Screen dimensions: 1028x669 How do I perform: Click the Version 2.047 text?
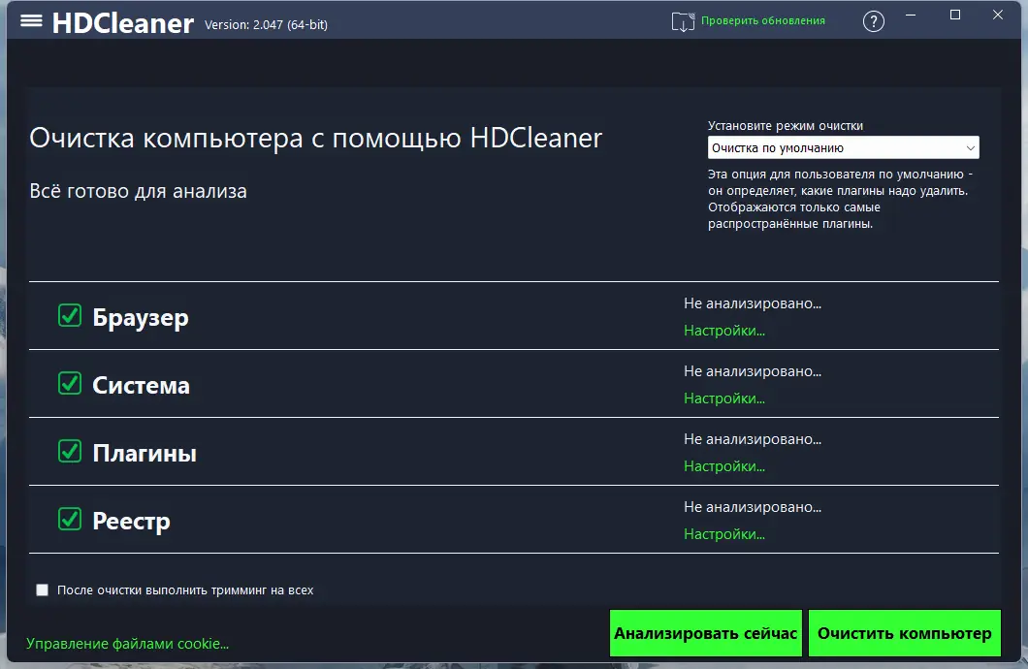[266, 25]
